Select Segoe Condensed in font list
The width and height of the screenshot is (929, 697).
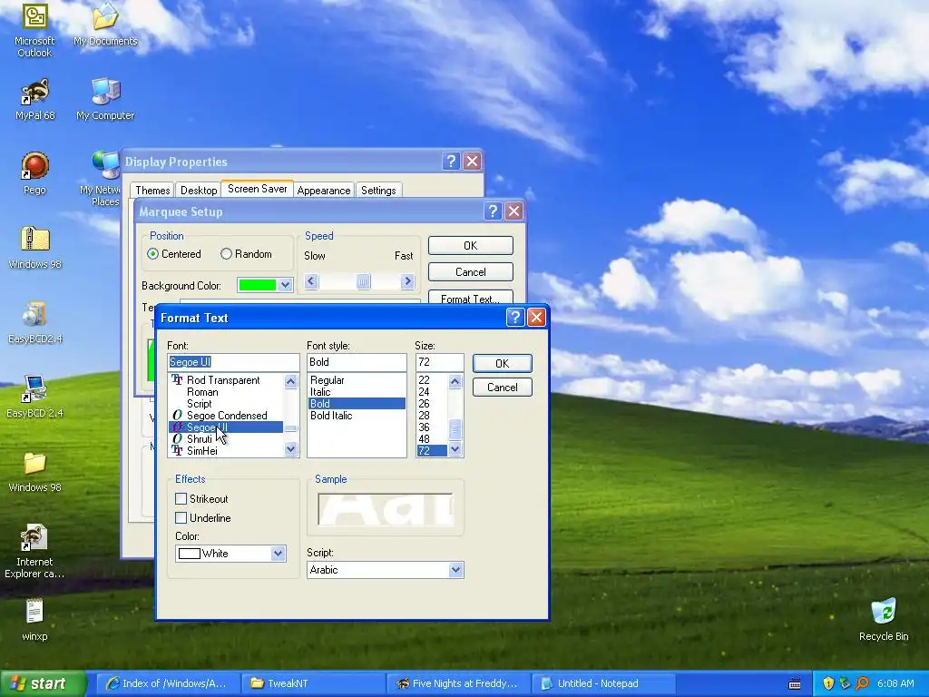point(227,416)
